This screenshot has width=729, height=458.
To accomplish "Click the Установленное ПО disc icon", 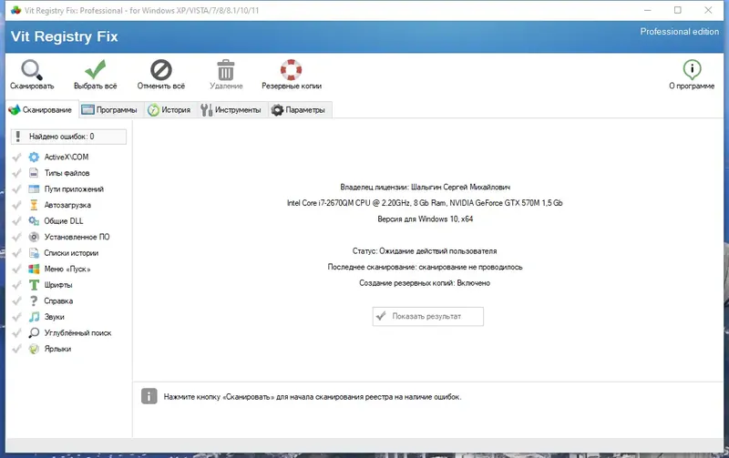I will pyautogui.click(x=34, y=237).
